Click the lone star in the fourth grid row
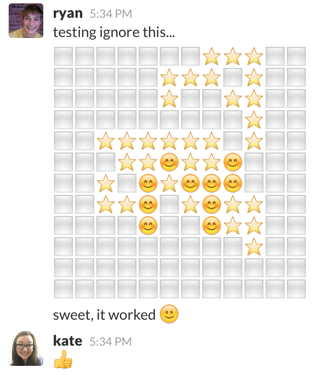The height and width of the screenshot is (375, 330). 254,120
